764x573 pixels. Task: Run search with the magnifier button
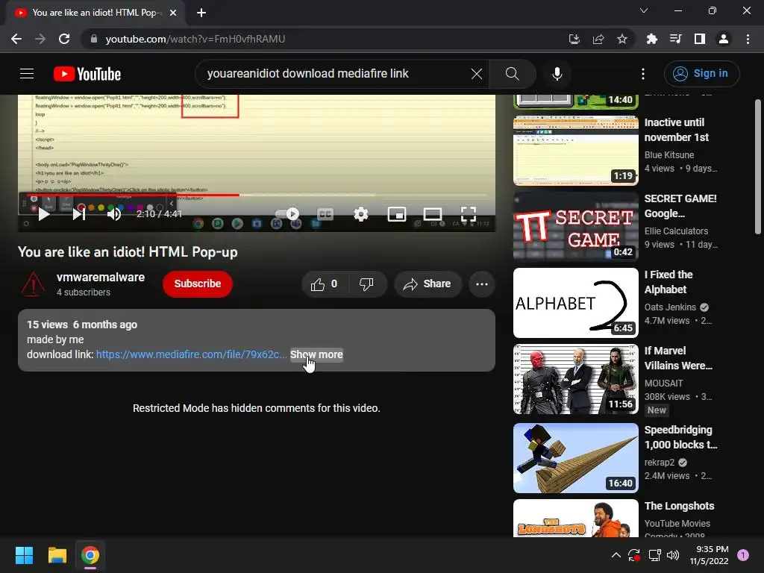512,74
